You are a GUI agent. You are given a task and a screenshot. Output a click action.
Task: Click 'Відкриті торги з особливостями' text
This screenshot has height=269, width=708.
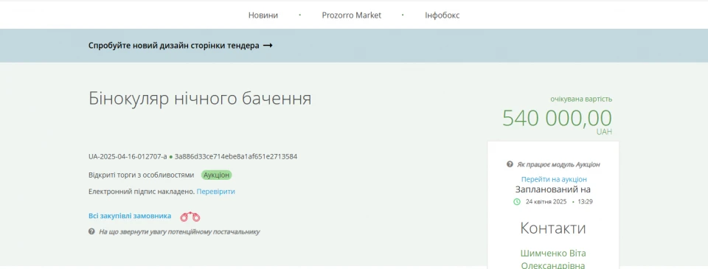point(142,175)
